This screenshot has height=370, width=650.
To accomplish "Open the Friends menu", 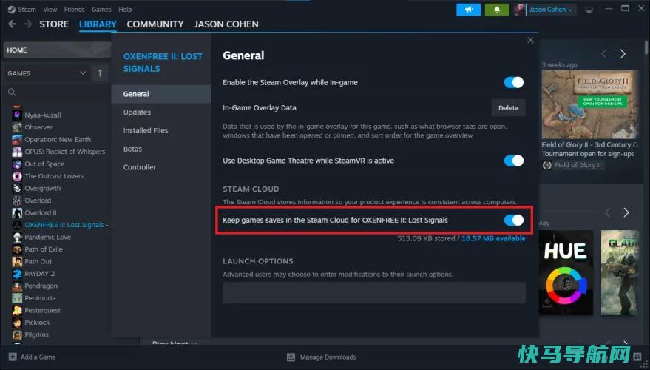I will (x=74, y=9).
